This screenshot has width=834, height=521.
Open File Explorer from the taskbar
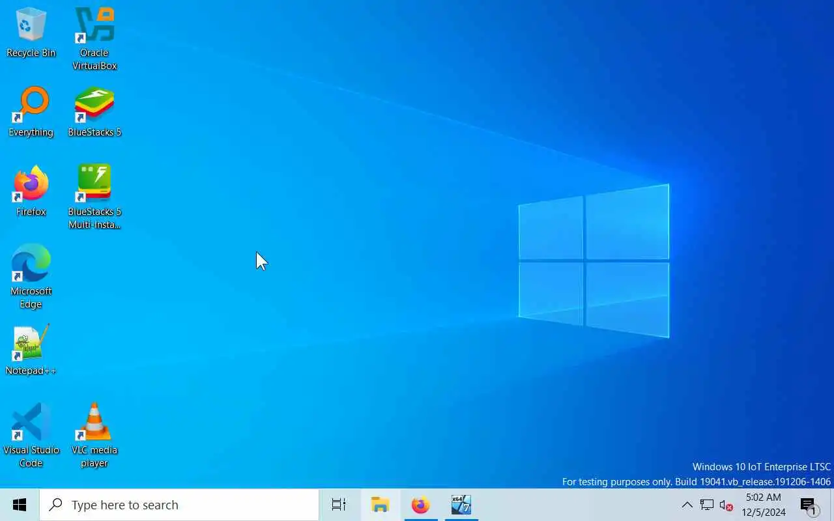[380, 505]
